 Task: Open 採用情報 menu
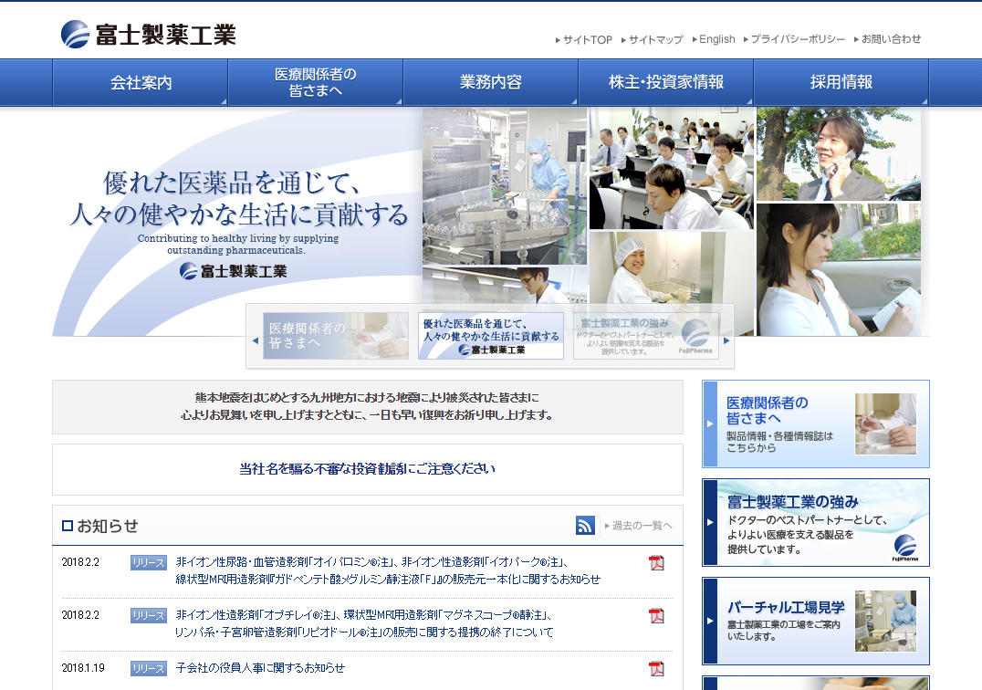click(841, 83)
